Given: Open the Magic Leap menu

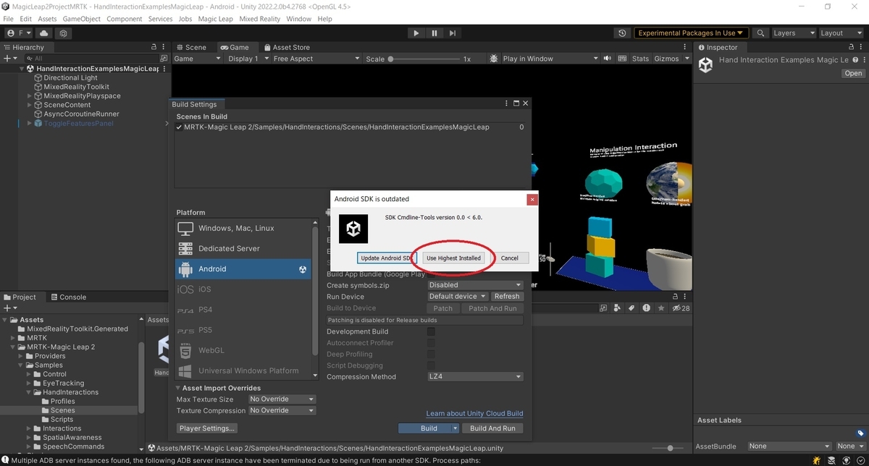Looking at the screenshot, I should [x=215, y=19].
